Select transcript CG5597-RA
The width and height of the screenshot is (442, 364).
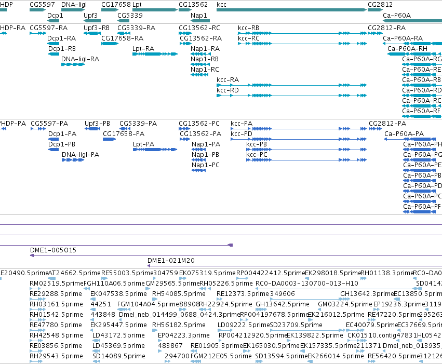pyautogui.click(x=48, y=28)
